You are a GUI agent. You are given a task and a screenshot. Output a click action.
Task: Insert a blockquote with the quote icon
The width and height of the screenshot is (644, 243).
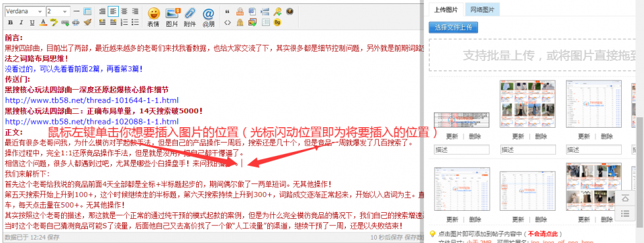pyautogui.click(x=228, y=11)
